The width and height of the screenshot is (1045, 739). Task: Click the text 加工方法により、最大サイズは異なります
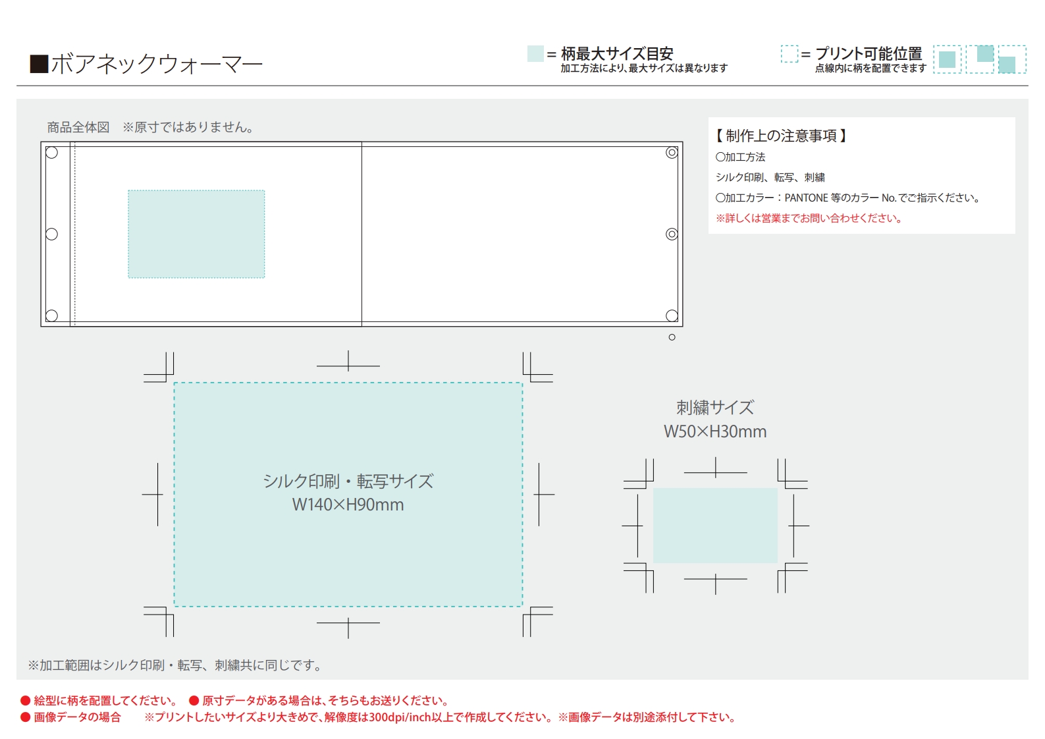[x=644, y=68]
